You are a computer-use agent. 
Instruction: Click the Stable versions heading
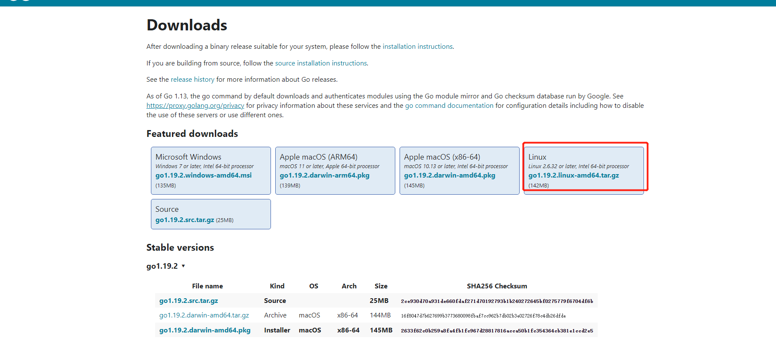pos(180,247)
